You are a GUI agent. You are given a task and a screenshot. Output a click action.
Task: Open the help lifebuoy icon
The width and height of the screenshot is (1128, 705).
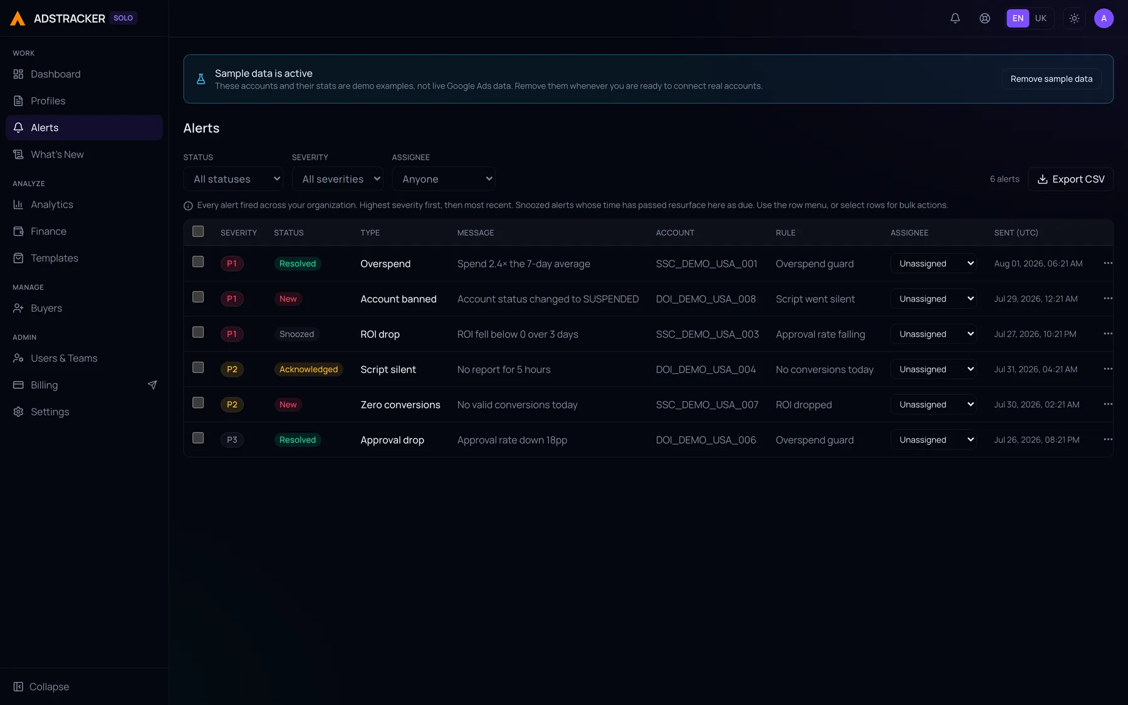[x=984, y=18]
